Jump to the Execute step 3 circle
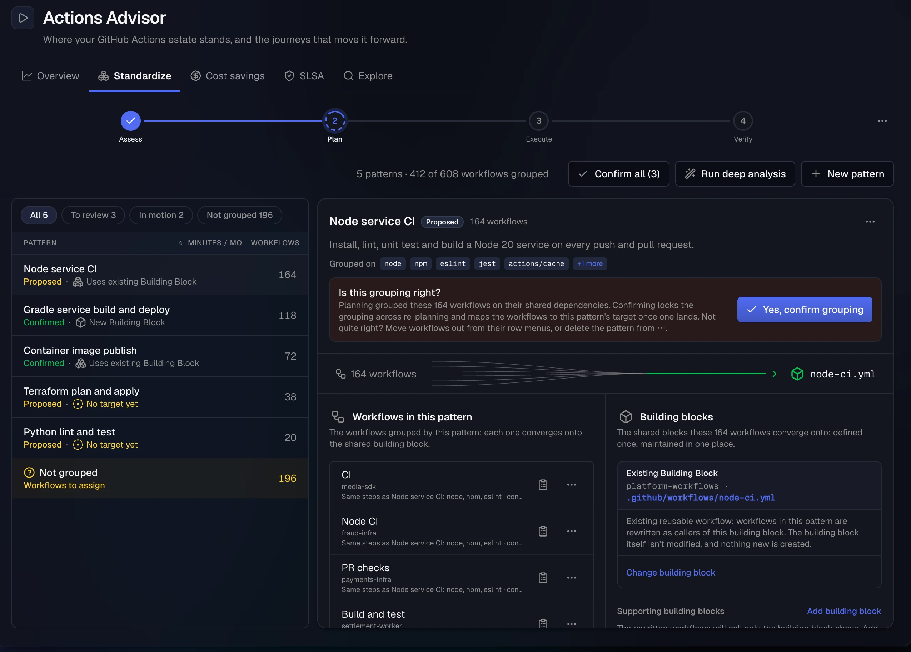 pos(539,121)
